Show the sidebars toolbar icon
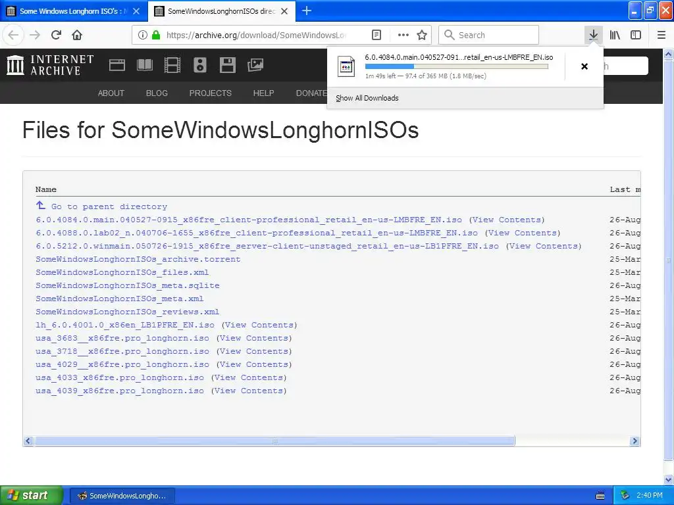The image size is (674, 505). (x=636, y=35)
